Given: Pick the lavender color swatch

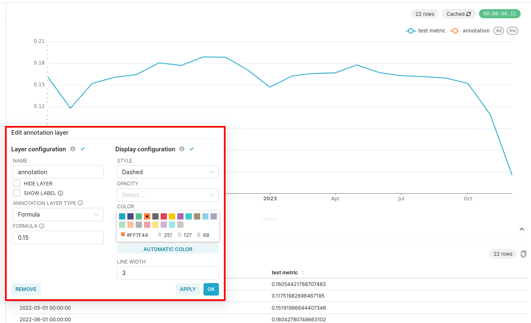Looking at the screenshot, I should (x=164, y=224).
